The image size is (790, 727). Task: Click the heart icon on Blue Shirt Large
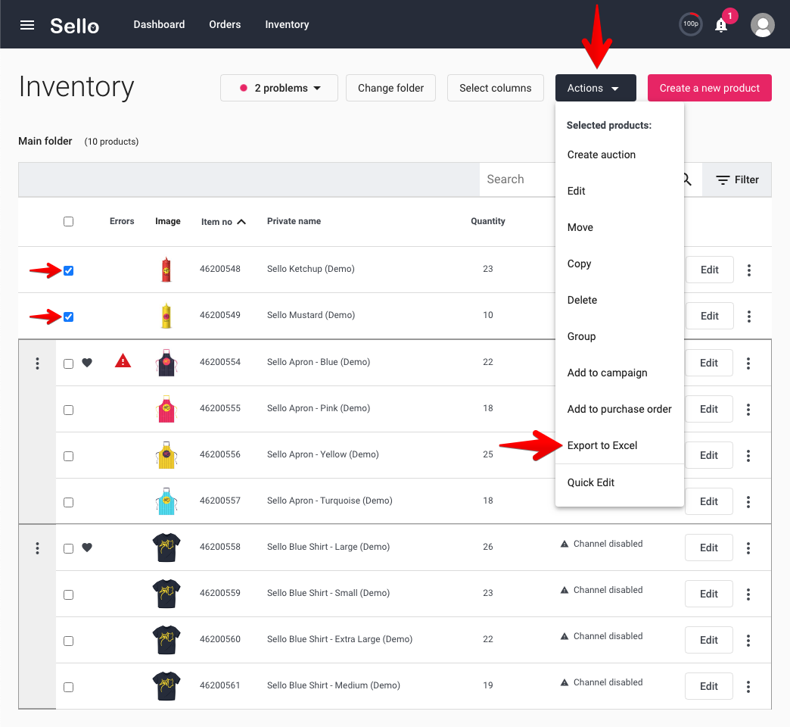pyautogui.click(x=87, y=548)
